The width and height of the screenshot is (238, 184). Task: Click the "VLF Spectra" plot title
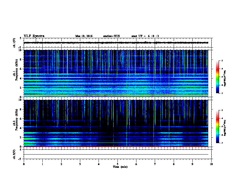34,36
